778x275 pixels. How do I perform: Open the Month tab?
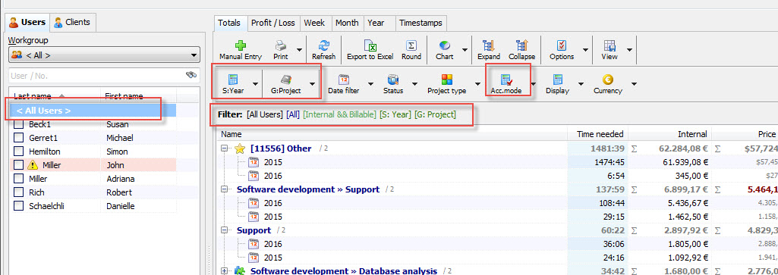347,23
